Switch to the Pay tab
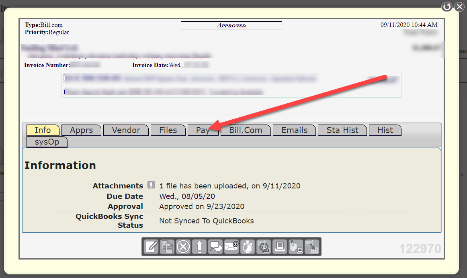Screen dimensions: 467x278 click(203, 130)
